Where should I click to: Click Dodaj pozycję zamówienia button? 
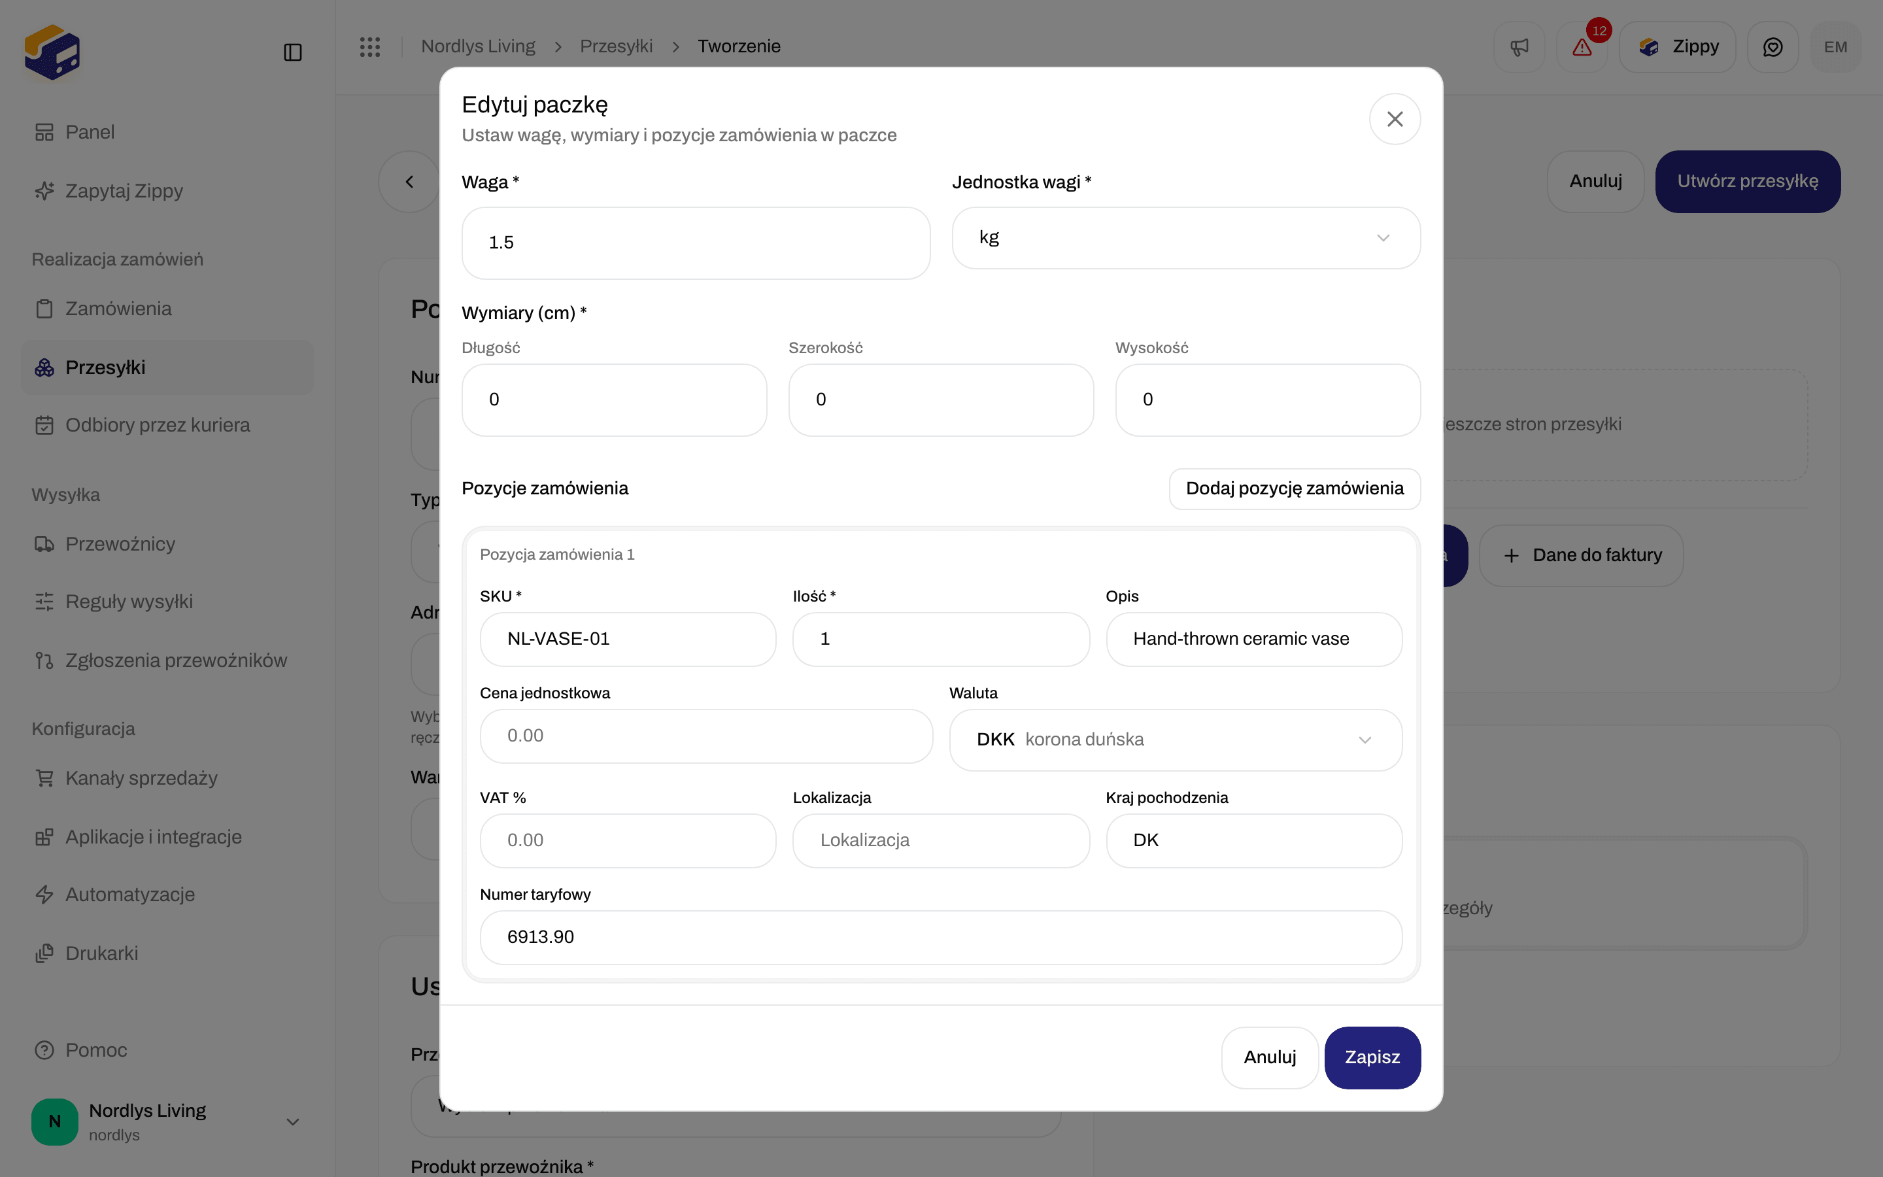(x=1295, y=488)
